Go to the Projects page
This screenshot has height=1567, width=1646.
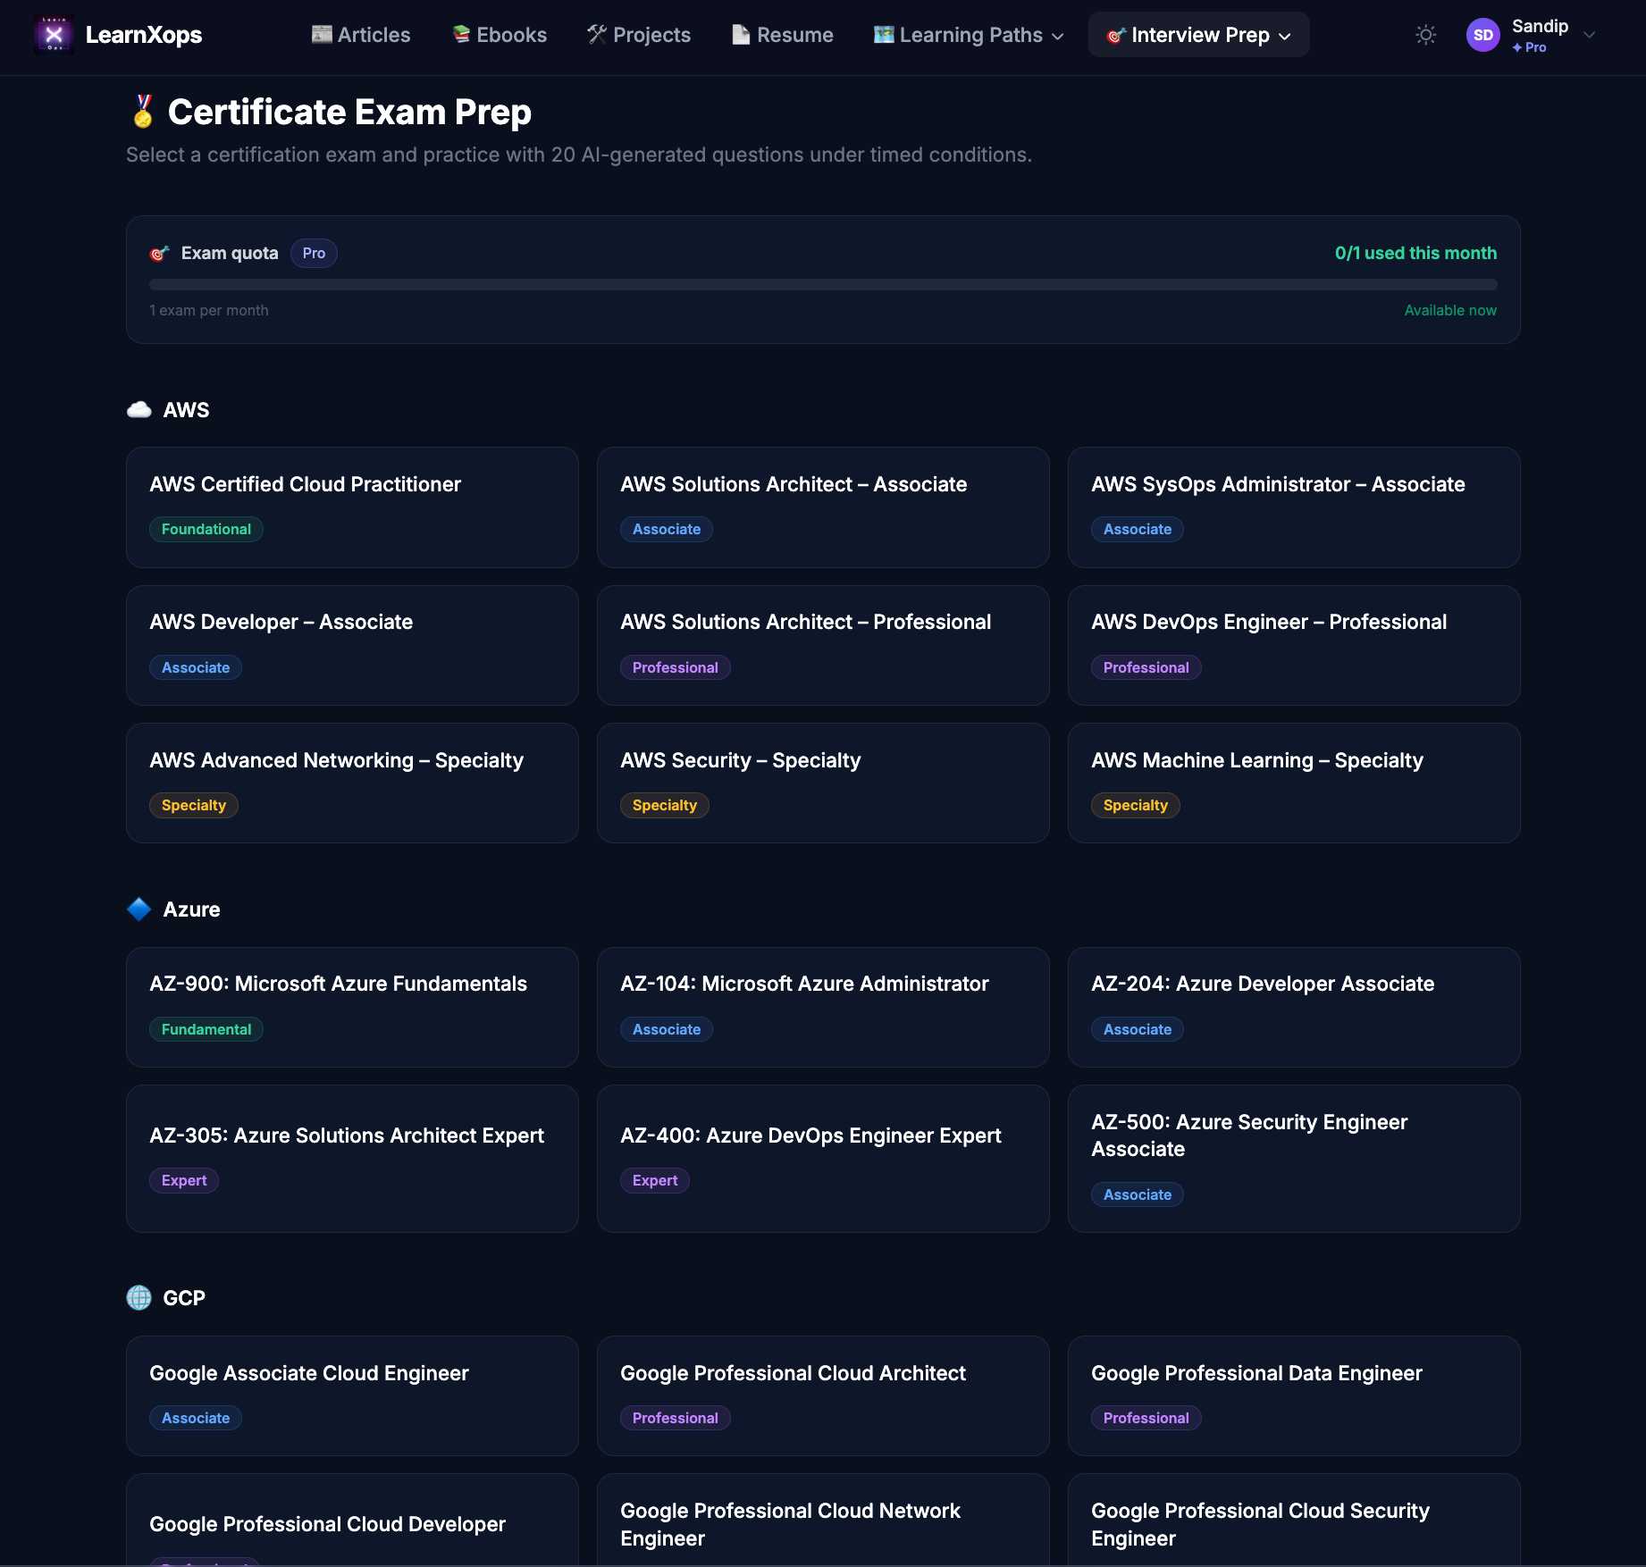coord(639,35)
